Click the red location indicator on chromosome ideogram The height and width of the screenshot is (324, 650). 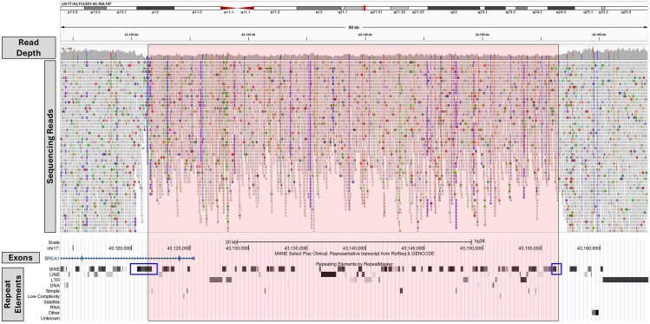pyautogui.click(x=364, y=8)
